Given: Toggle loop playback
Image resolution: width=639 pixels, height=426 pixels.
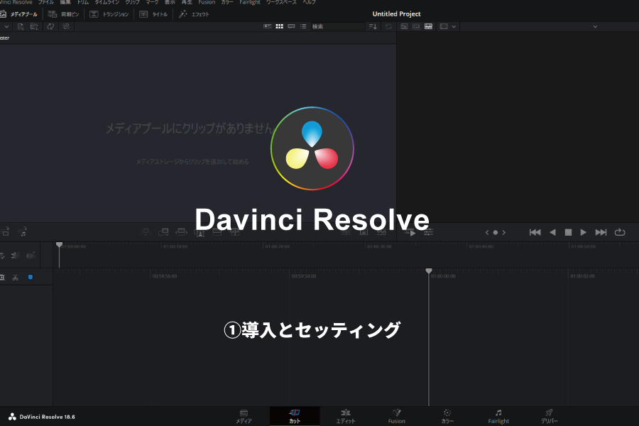Looking at the screenshot, I should pyautogui.click(x=620, y=232).
